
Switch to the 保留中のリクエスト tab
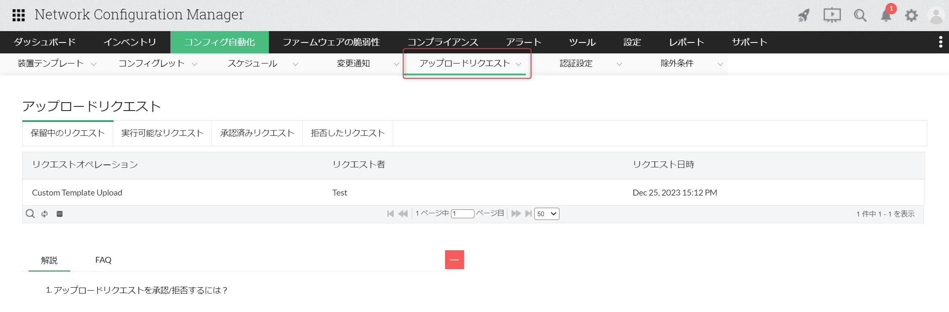68,133
